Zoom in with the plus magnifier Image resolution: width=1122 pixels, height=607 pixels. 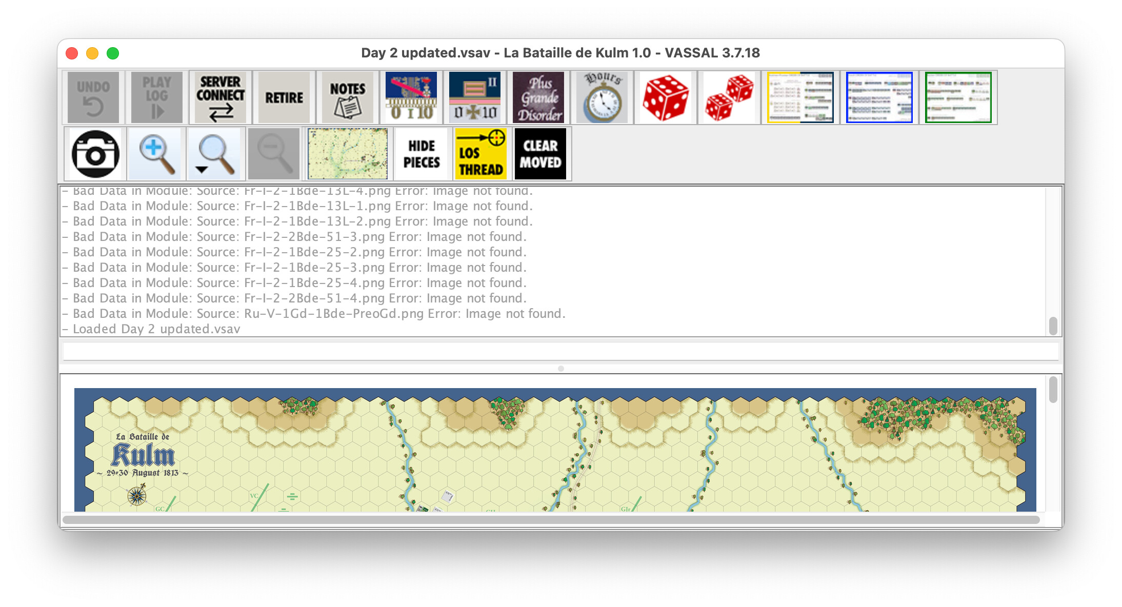click(x=155, y=154)
